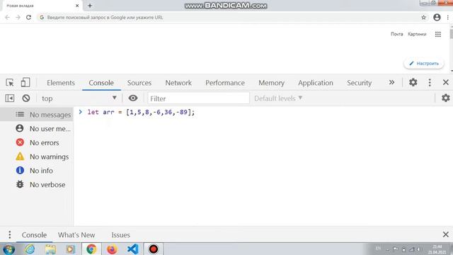Switch to the Security tab
The height and width of the screenshot is (255, 453).
tap(359, 83)
